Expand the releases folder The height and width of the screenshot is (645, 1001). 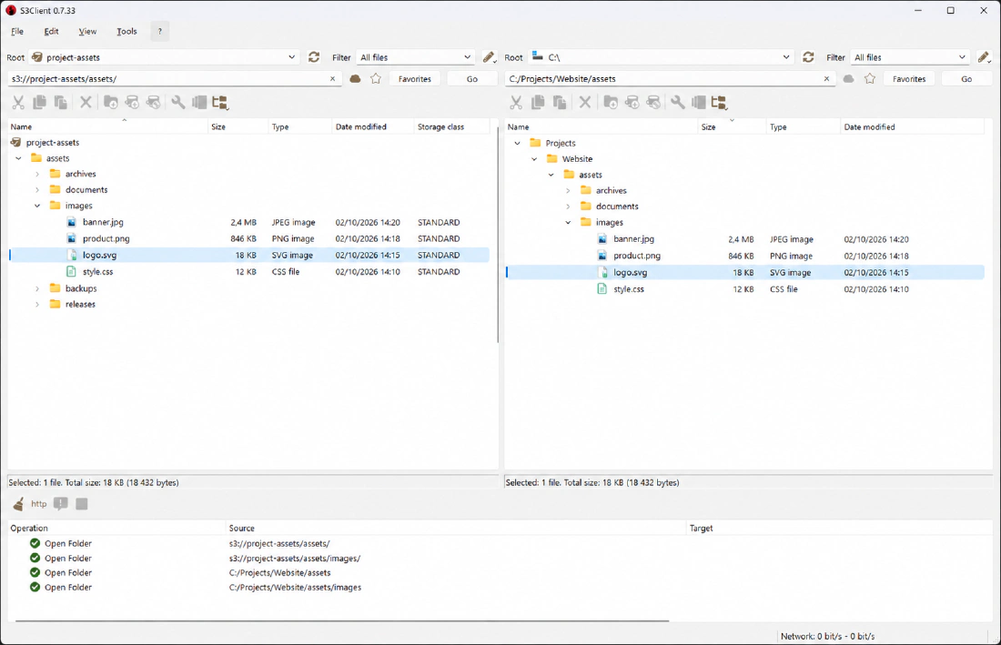[x=37, y=305]
